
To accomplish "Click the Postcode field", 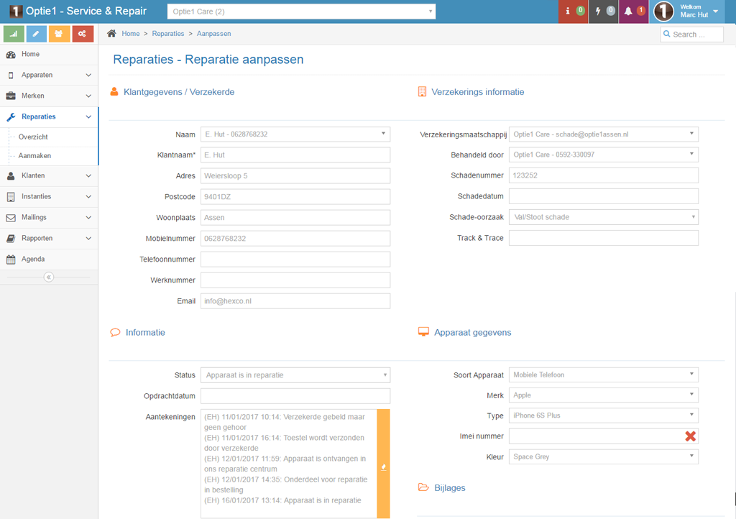I will click(x=295, y=197).
